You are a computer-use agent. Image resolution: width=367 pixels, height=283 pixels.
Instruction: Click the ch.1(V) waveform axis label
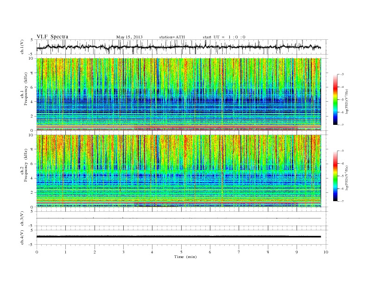[x=22, y=47]
